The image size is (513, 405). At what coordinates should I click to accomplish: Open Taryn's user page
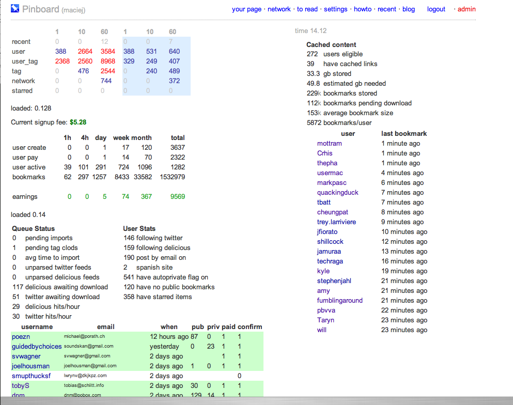pyautogui.click(x=325, y=320)
